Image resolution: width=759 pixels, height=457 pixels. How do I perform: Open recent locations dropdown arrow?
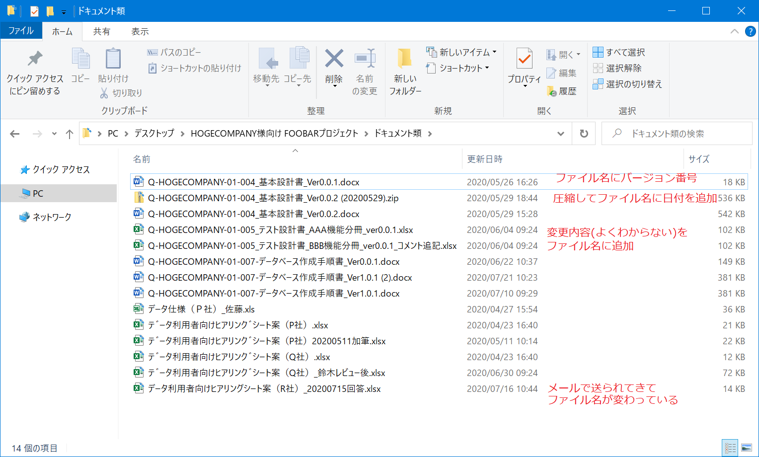[54, 134]
